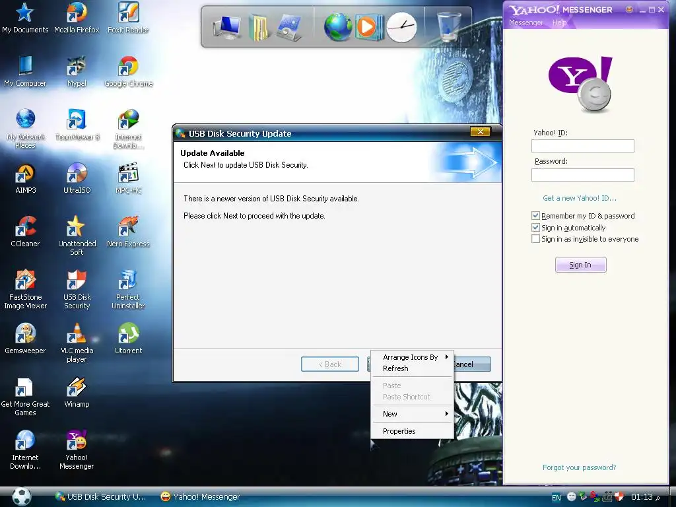The width and height of the screenshot is (676, 507).
Task: Open the folders icon in top dock
Action: click(x=259, y=26)
